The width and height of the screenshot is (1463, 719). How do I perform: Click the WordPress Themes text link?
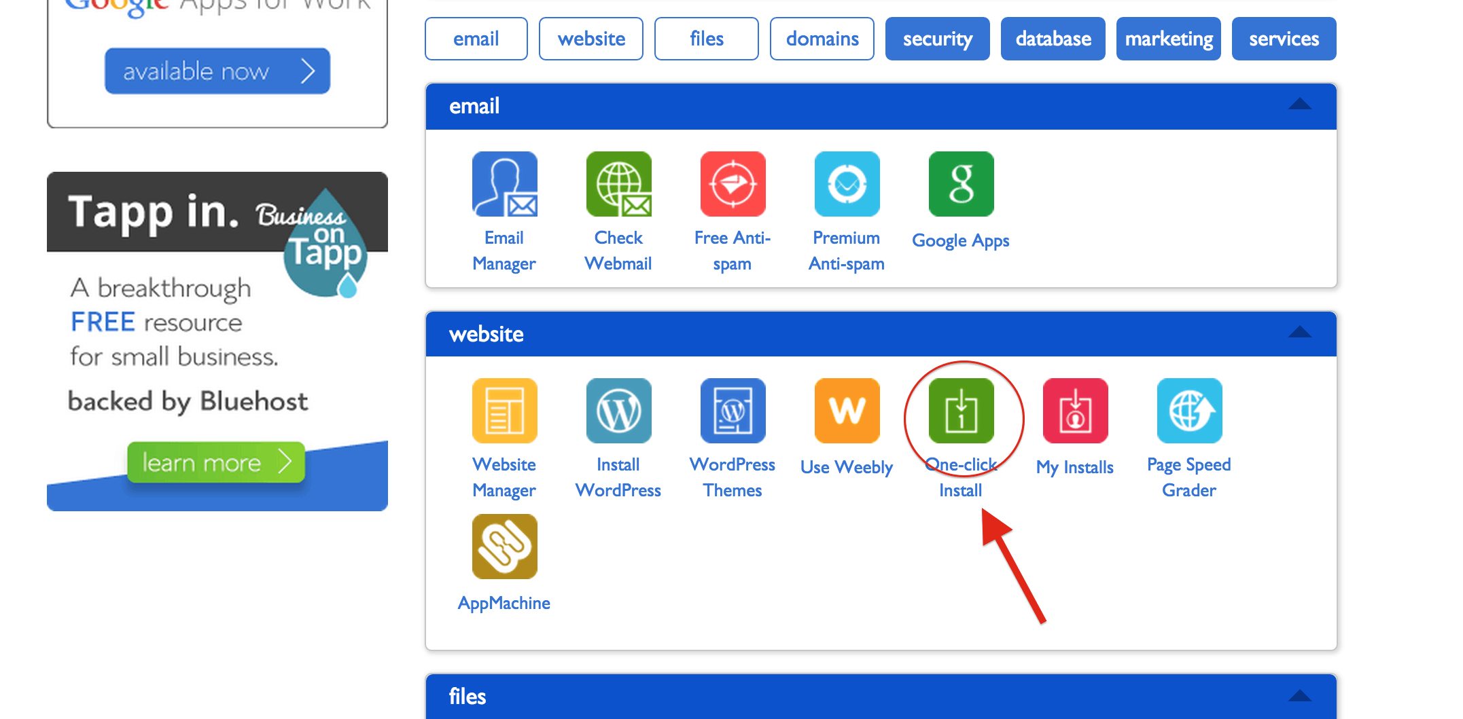tap(733, 477)
